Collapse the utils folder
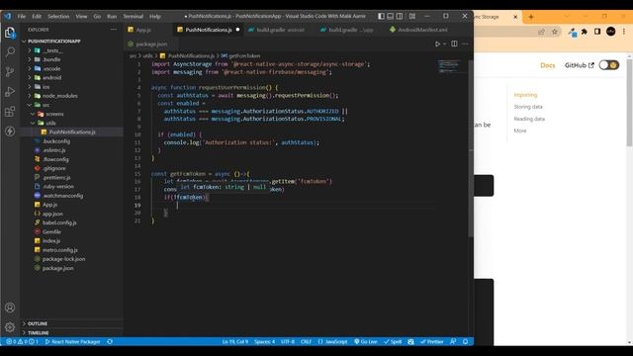 pos(50,123)
